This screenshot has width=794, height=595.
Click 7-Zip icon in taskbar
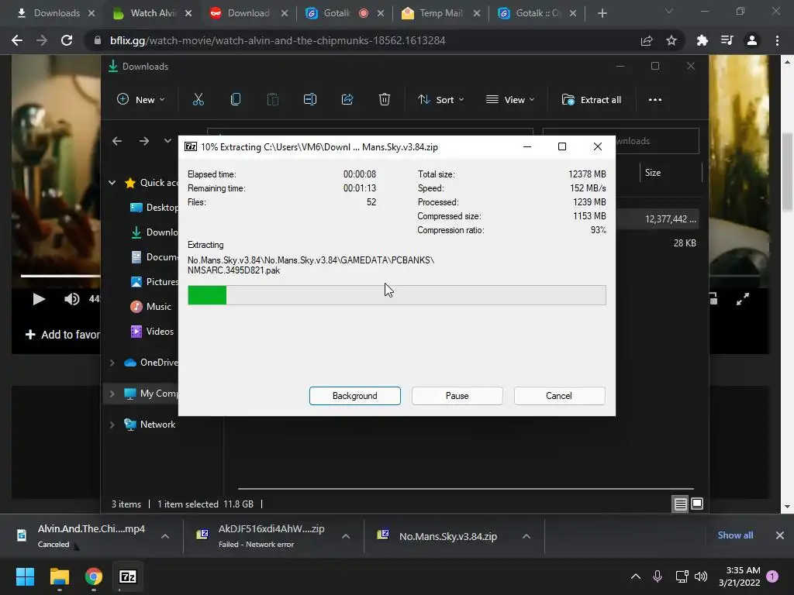(x=128, y=576)
